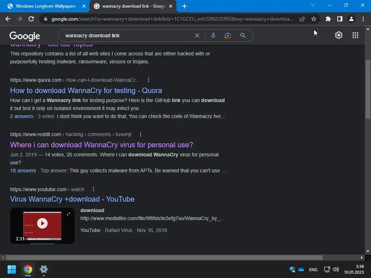This screenshot has width=371, height=278.
Task: Click horizontal scrollbar right arrow
Action: (x=362, y=257)
